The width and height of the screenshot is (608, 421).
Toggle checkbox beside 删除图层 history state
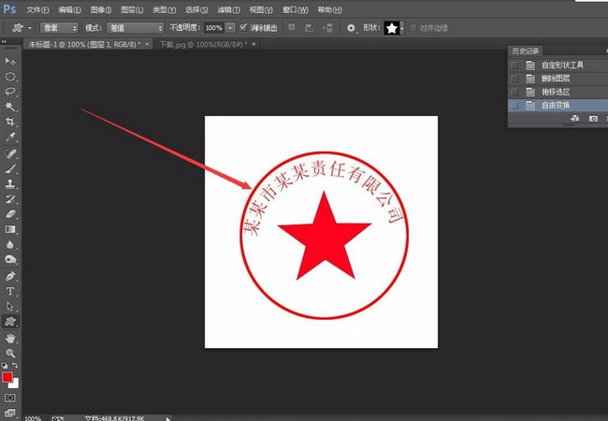tap(515, 79)
